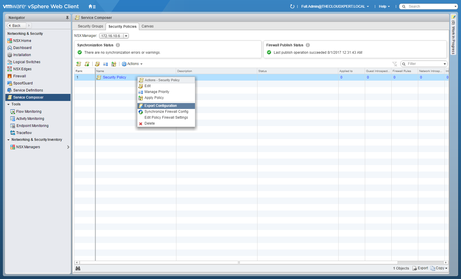The height and width of the screenshot is (279, 461).
Task: Open the vSphere home menu icon
Action: click(92, 6)
